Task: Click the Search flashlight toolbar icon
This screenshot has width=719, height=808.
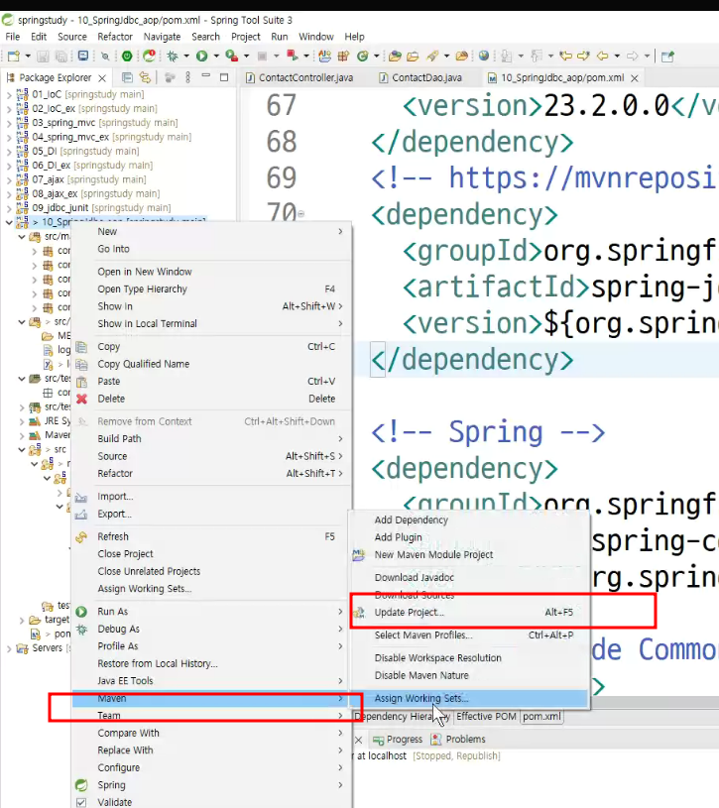Action: (x=433, y=56)
